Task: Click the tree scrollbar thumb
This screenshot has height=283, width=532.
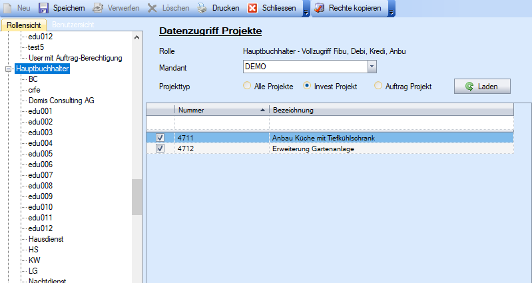Action: click(136, 197)
